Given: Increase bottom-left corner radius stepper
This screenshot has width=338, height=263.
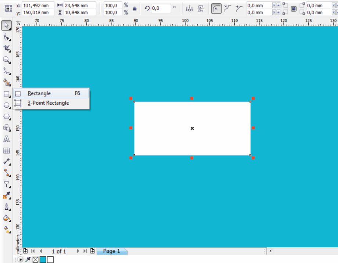Looking at the screenshot, I should (278, 12).
